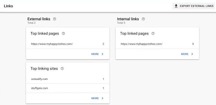216x105 pixels.
Task: Click the External links section heading
Action: coord(39,19)
